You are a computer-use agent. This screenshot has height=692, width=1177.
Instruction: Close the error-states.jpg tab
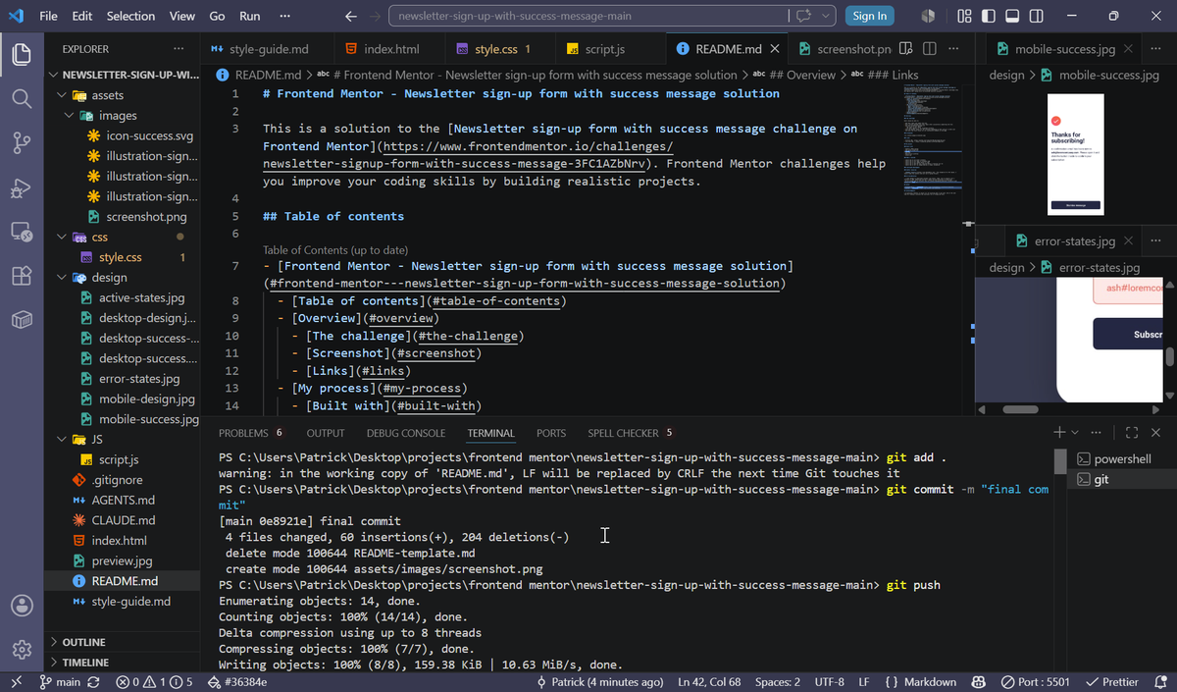pos(1128,241)
